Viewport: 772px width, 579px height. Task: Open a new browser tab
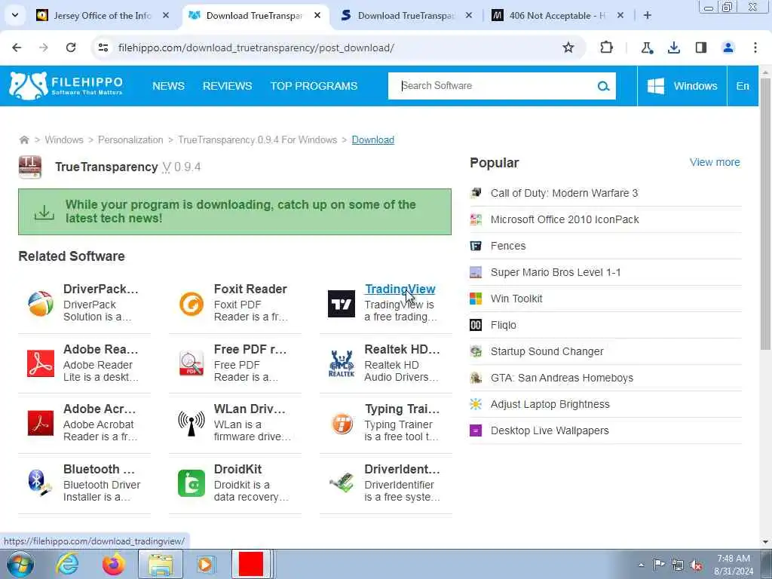(x=648, y=15)
